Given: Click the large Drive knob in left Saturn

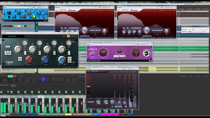Looking at the screenshot, I should tap(85, 30).
